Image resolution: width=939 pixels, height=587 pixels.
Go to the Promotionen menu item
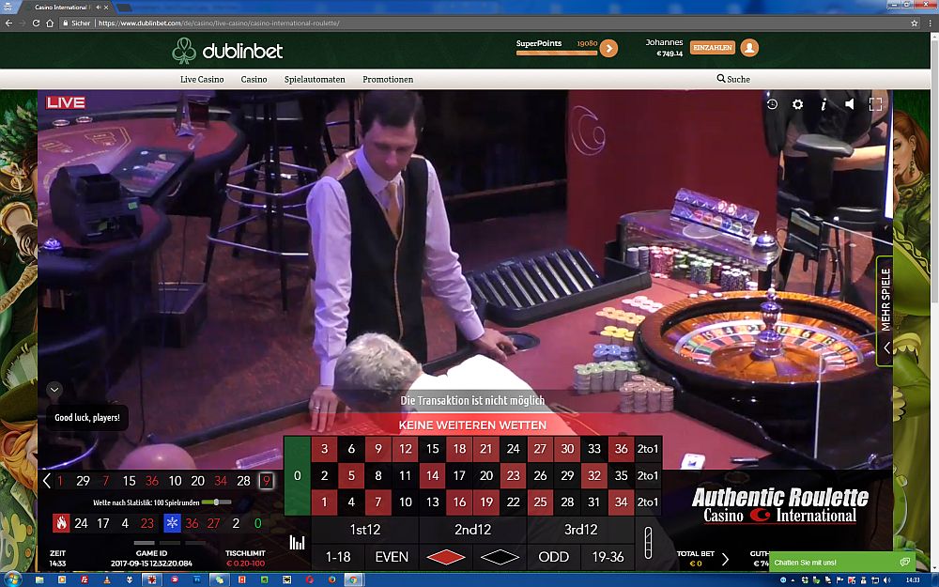[x=388, y=80]
